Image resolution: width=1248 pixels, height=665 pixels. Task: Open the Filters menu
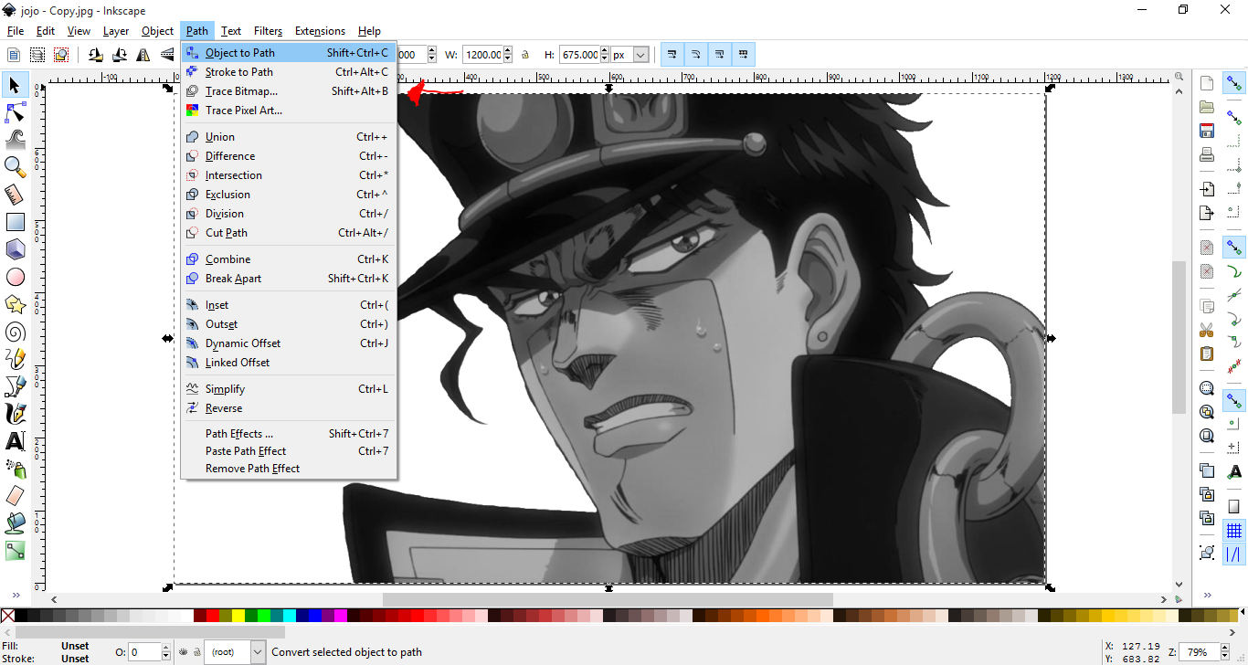(x=268, y=31)
